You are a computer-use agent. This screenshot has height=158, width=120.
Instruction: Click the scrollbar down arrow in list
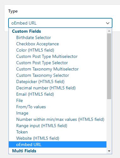click(x=109, y=151)
